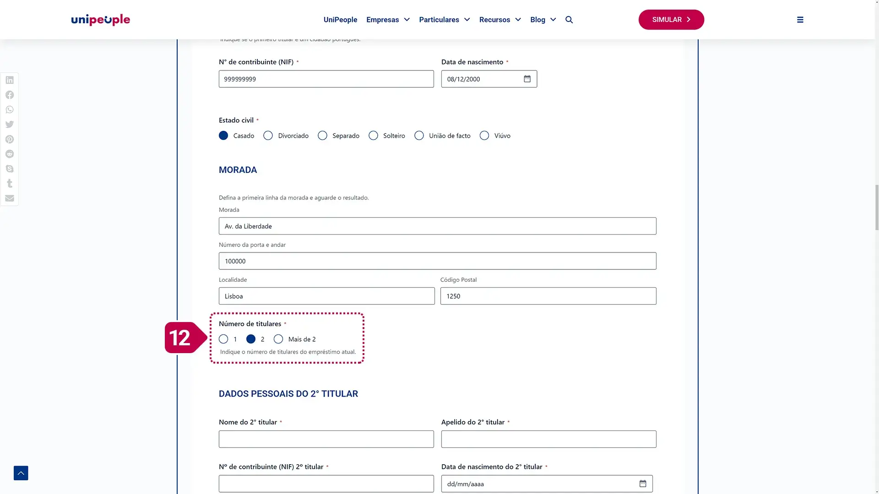Open the Blog menu item

pos(538,20)
